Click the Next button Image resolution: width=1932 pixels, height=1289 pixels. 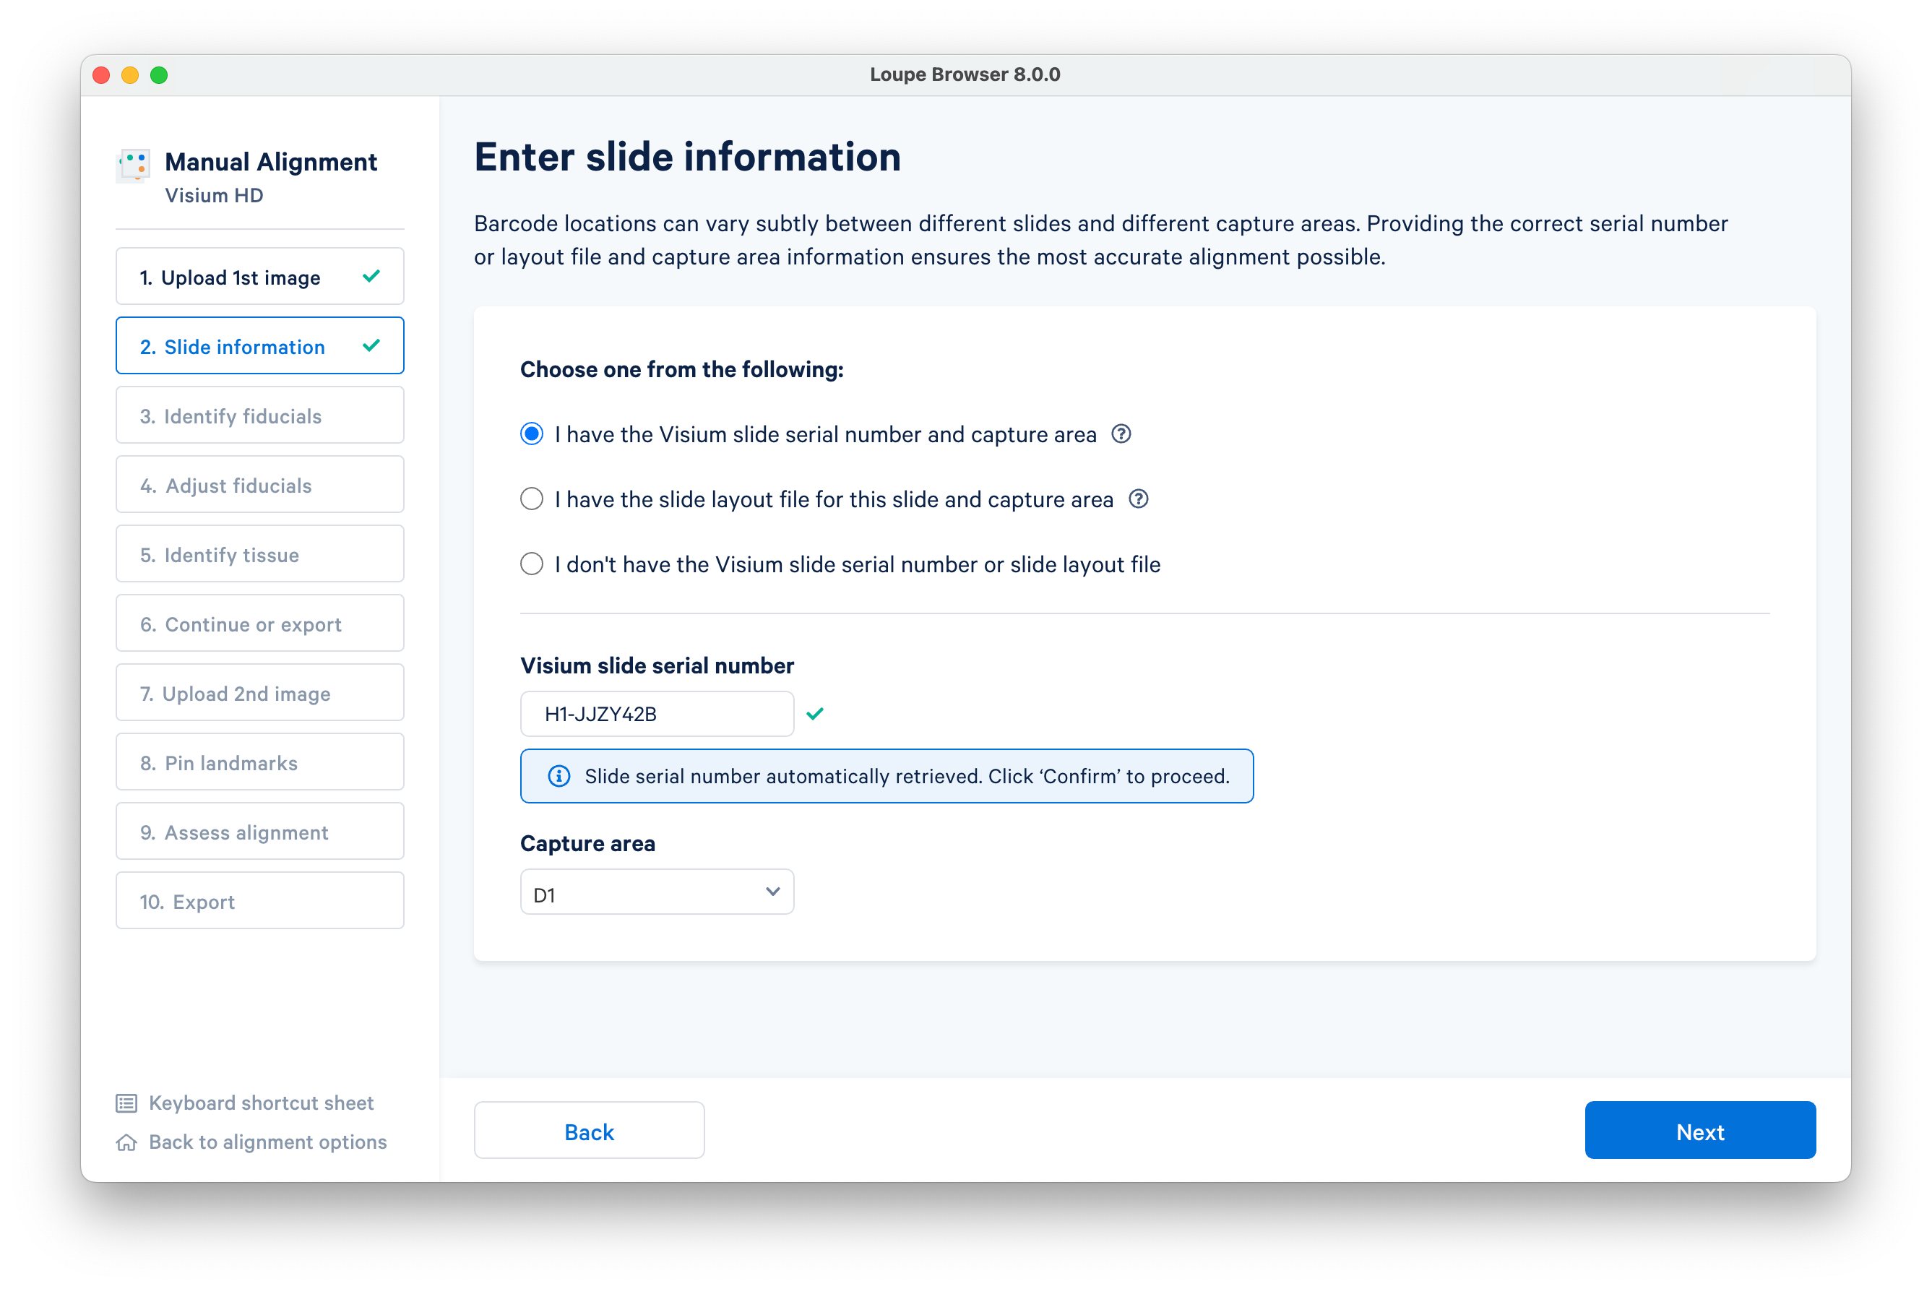[x=1700, y=1131]
